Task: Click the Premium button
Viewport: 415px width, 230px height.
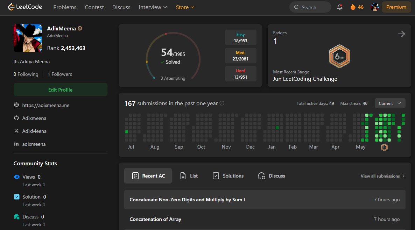Action: 396,7
